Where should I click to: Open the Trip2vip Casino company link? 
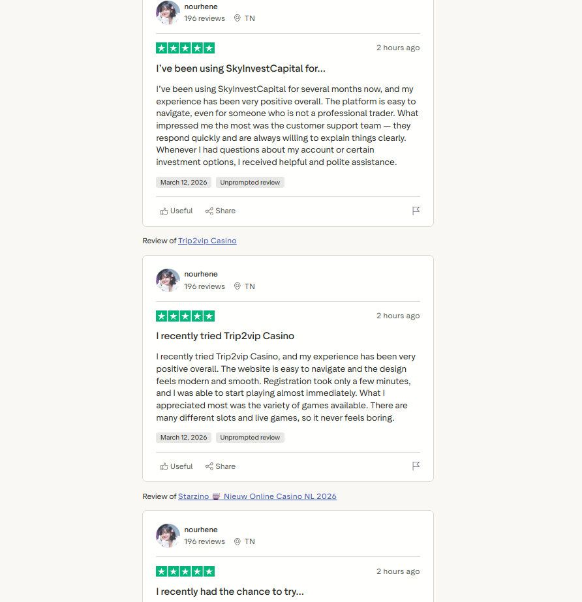207,241
